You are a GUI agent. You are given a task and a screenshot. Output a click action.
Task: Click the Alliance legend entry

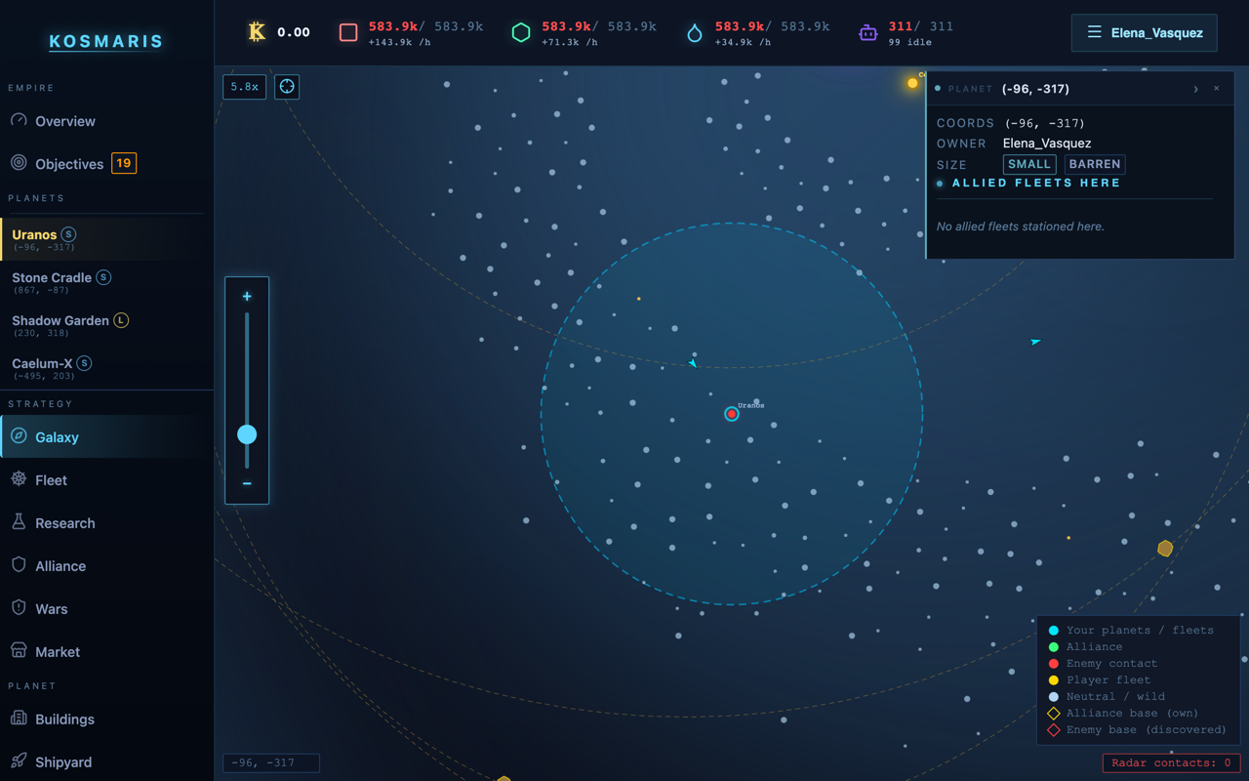point(1085,646)
